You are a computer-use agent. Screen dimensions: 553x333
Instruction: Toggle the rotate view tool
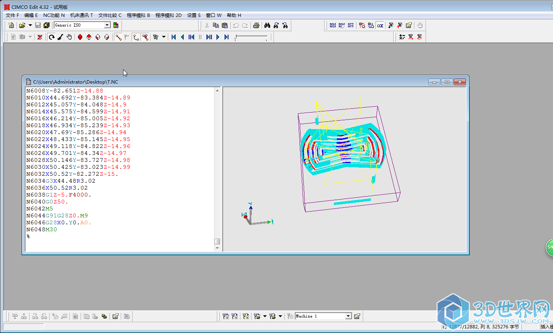point(52,37)
